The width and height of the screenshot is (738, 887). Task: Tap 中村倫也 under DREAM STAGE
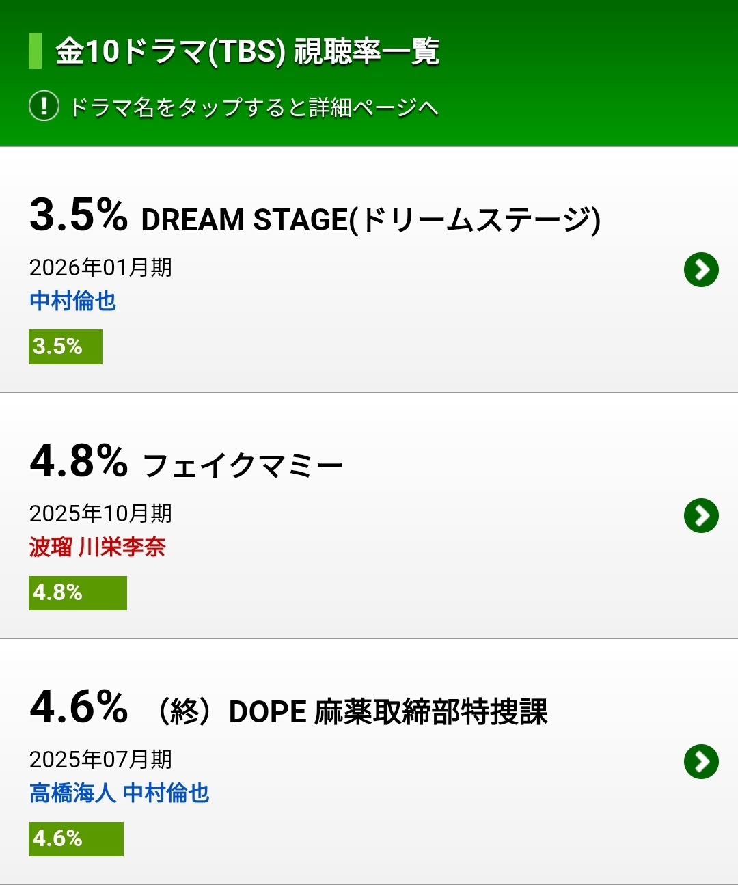pos(73,301)
